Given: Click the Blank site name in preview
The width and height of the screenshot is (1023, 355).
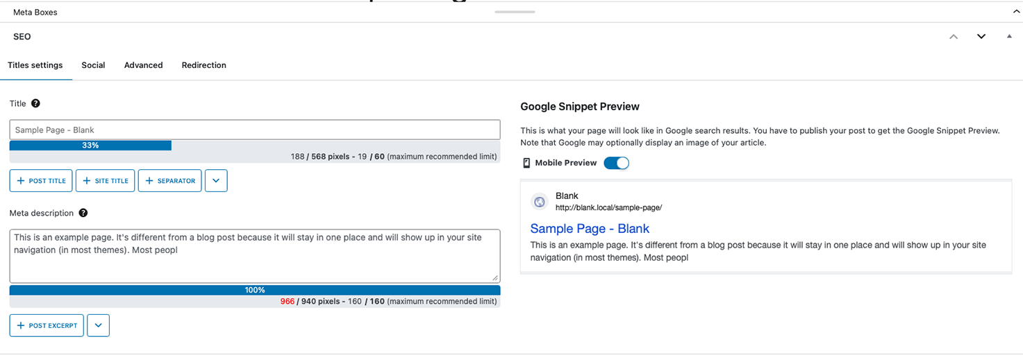Looking at the screenshot, I should pos(567,196).
